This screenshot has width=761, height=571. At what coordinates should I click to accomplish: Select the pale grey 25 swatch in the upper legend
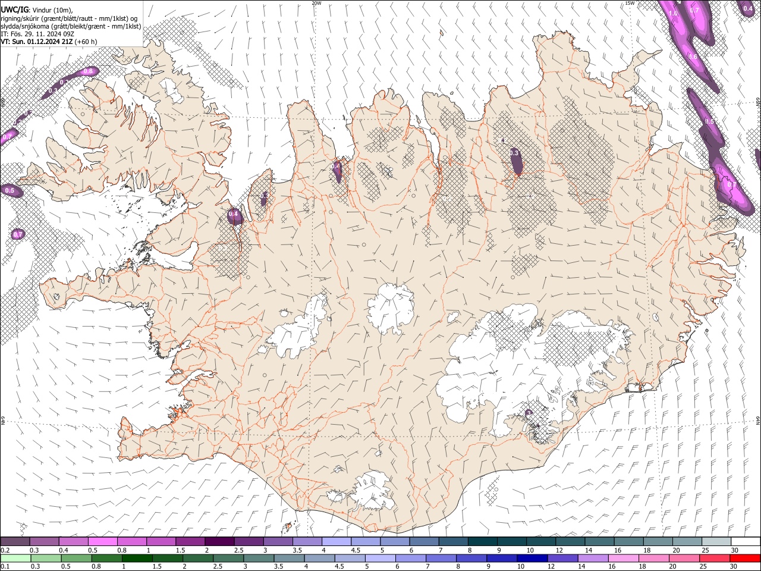click(x=717, y=541)
